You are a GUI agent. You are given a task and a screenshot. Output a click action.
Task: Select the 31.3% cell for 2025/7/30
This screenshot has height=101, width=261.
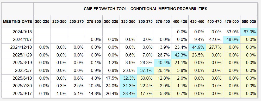point(128,86)
